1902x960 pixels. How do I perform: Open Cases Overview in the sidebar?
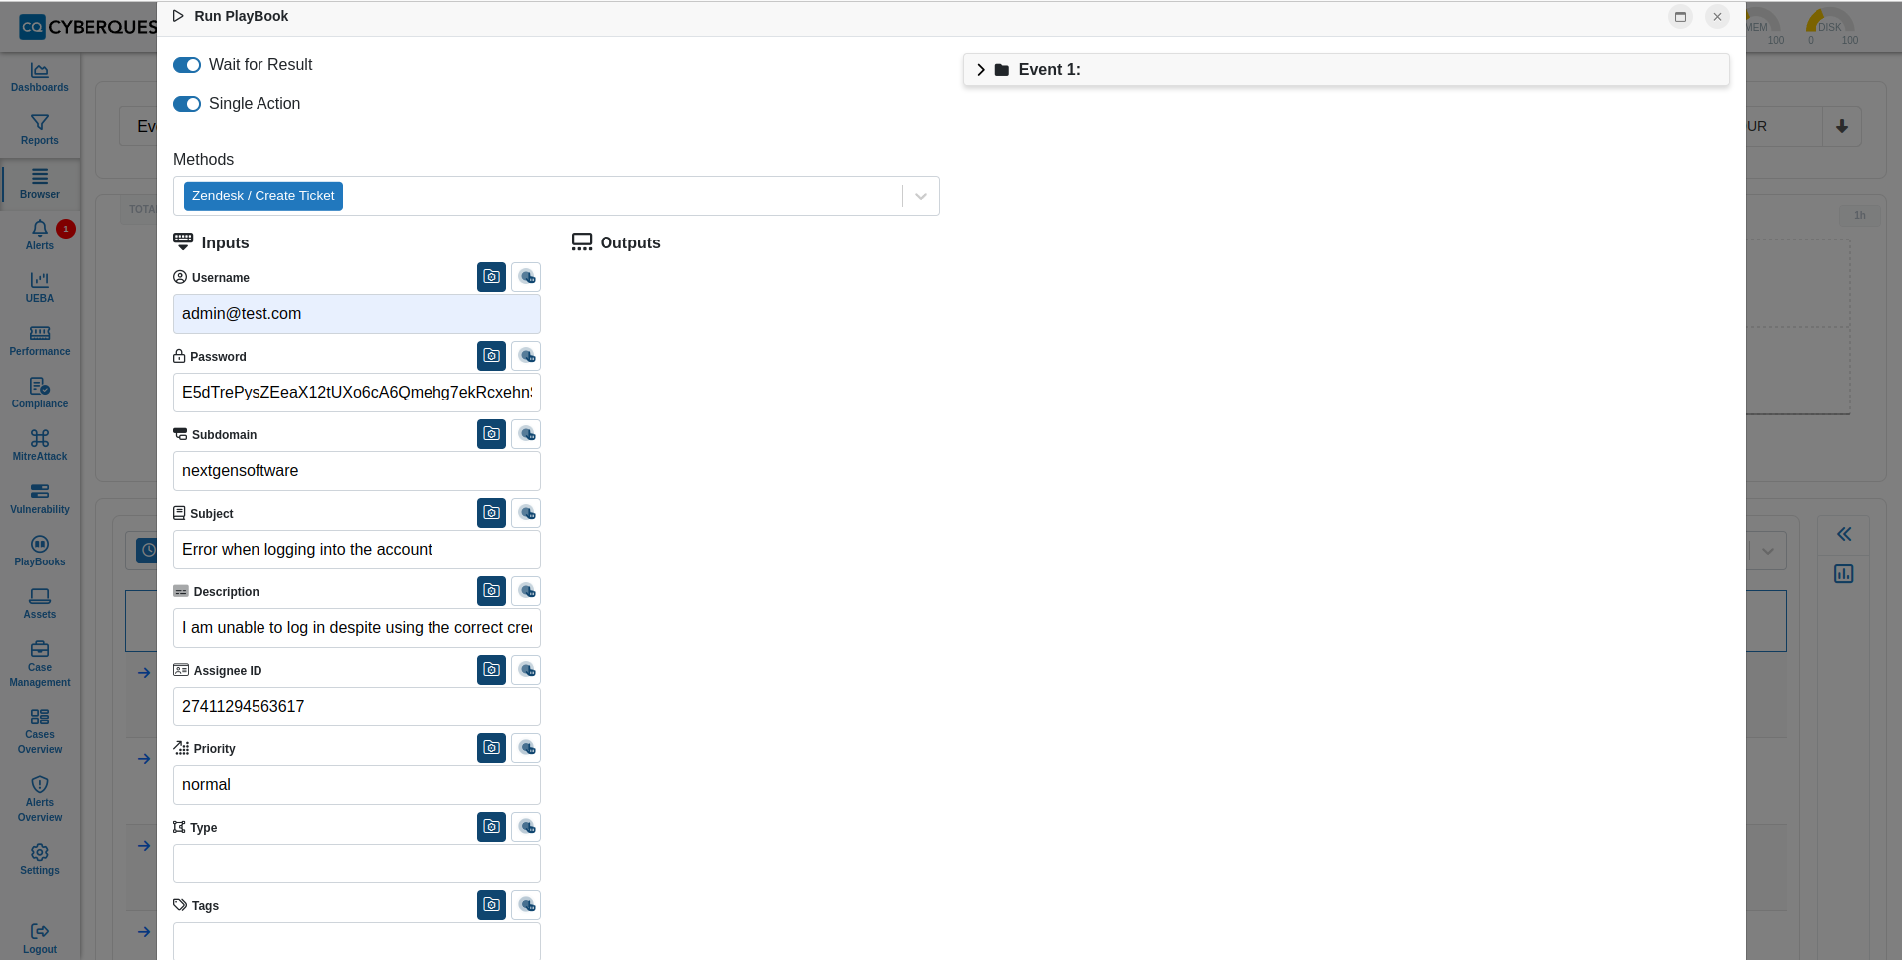(x=40, y=731)
